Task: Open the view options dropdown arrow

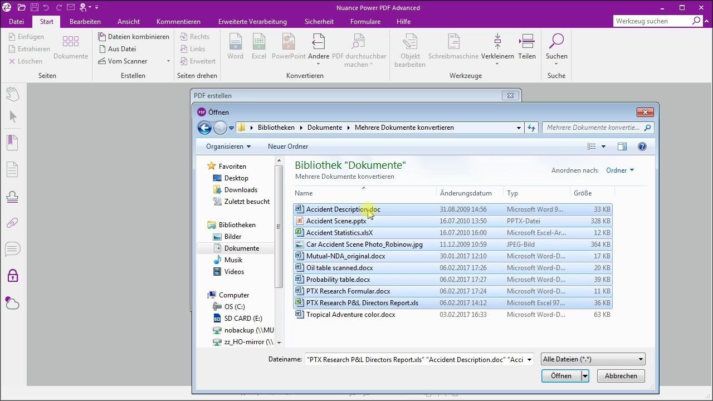Action: click(x=603, y=146)
